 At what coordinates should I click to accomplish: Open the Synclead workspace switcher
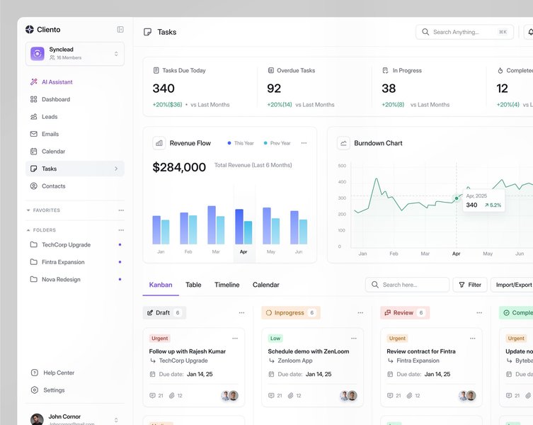[75, 54]
